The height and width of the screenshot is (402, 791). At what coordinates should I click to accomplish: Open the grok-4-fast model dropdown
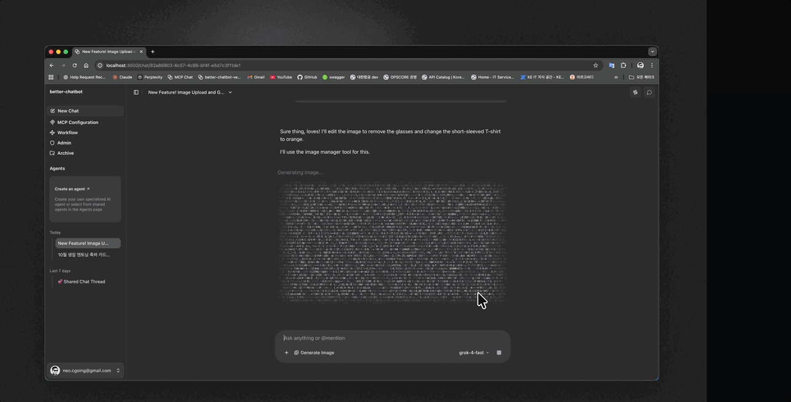coord(474,353)
